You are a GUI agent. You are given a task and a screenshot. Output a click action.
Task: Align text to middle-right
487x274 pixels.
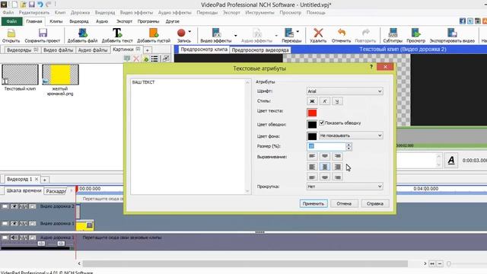[338, 167]
